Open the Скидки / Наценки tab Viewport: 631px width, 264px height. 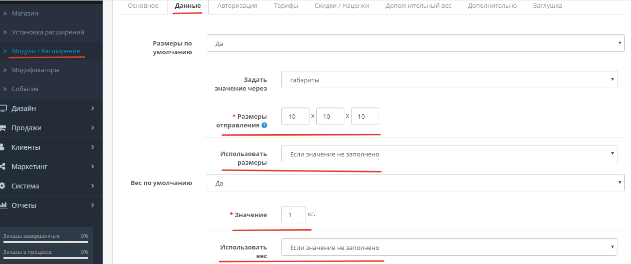(341, 6)
